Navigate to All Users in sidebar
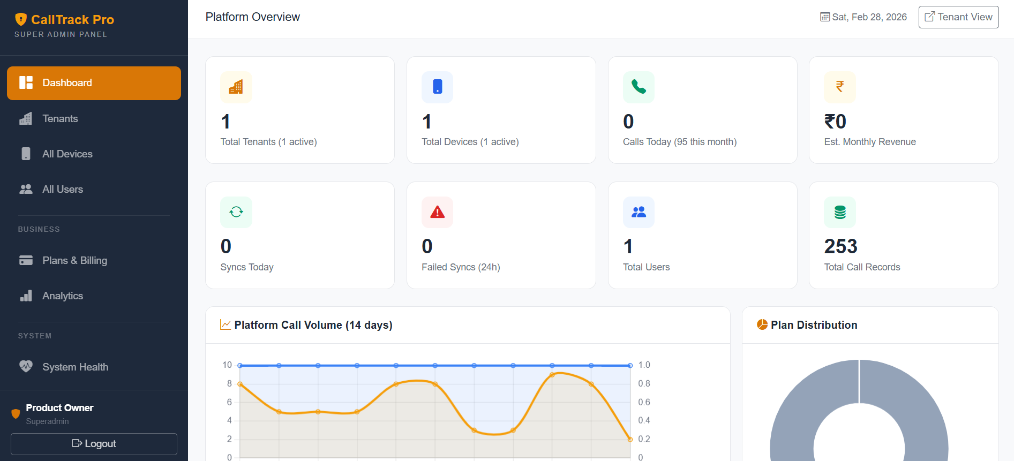 click(x=94, y=190)
